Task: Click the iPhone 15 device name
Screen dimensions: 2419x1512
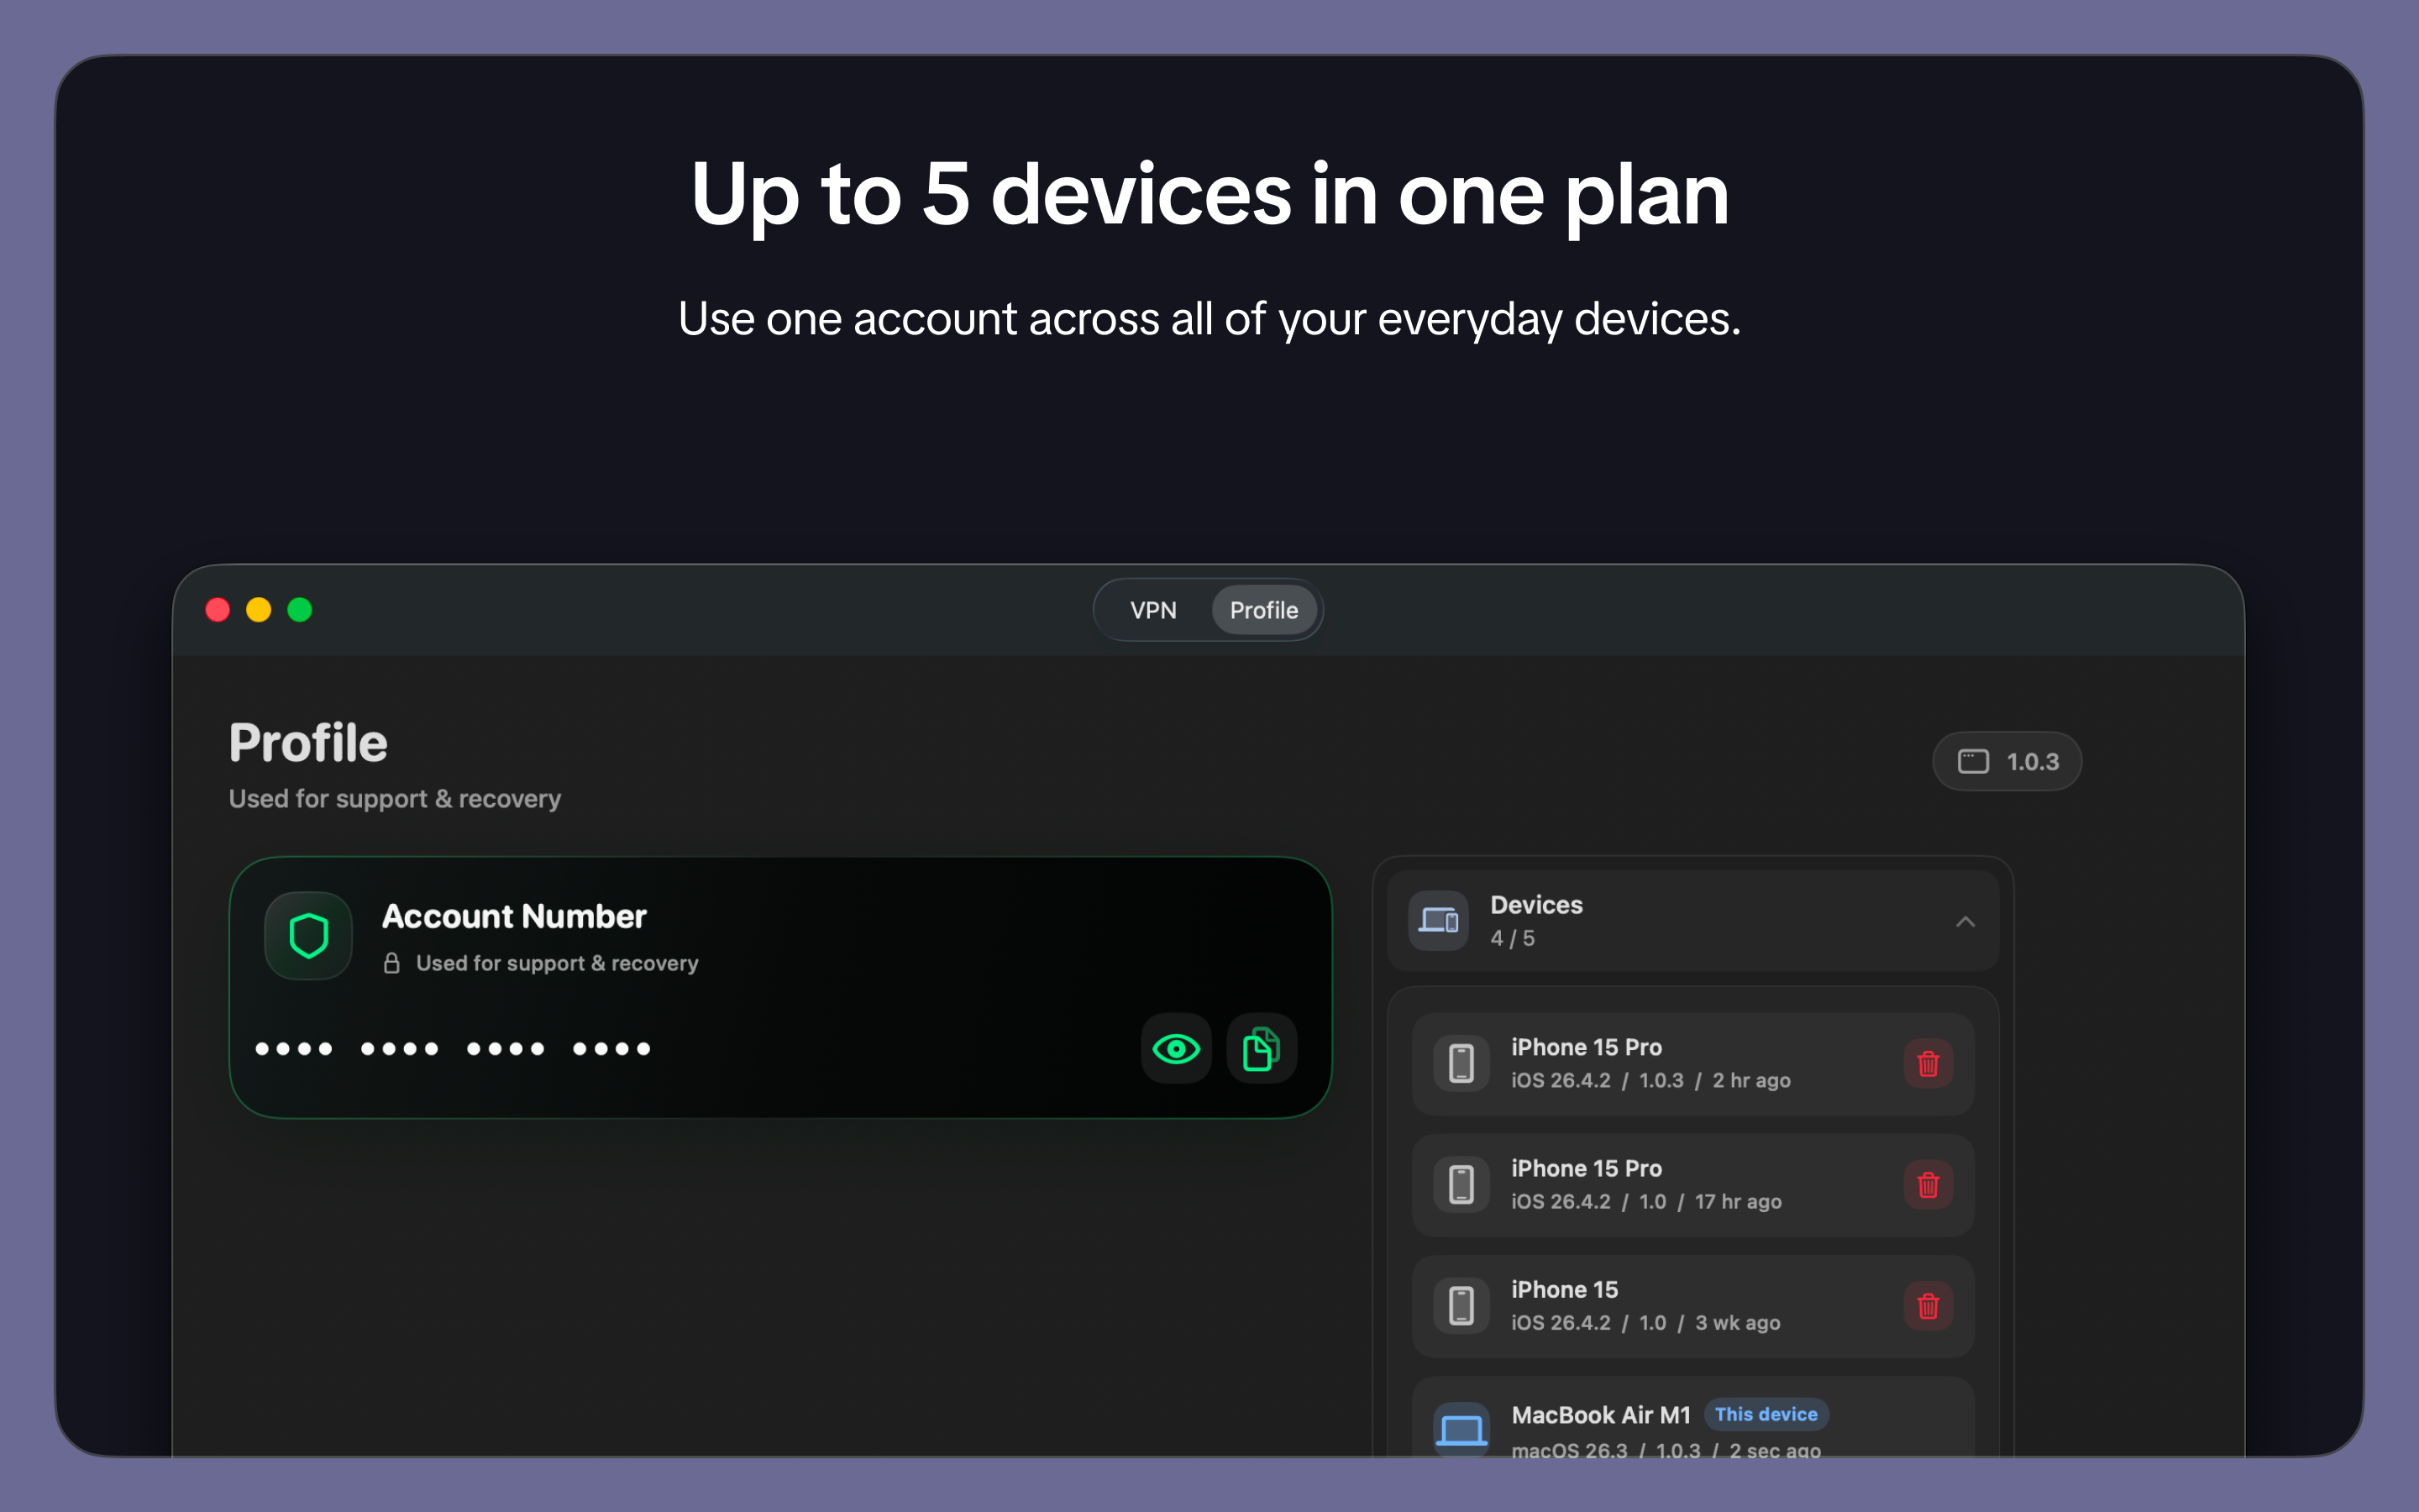Action: (x=1564, y=1290)
